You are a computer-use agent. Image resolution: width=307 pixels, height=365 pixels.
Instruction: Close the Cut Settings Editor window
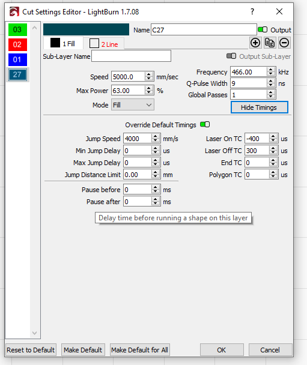(x=279, y=11)
